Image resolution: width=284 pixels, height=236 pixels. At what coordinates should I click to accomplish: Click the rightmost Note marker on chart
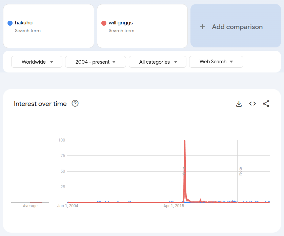tap(240, 171)
